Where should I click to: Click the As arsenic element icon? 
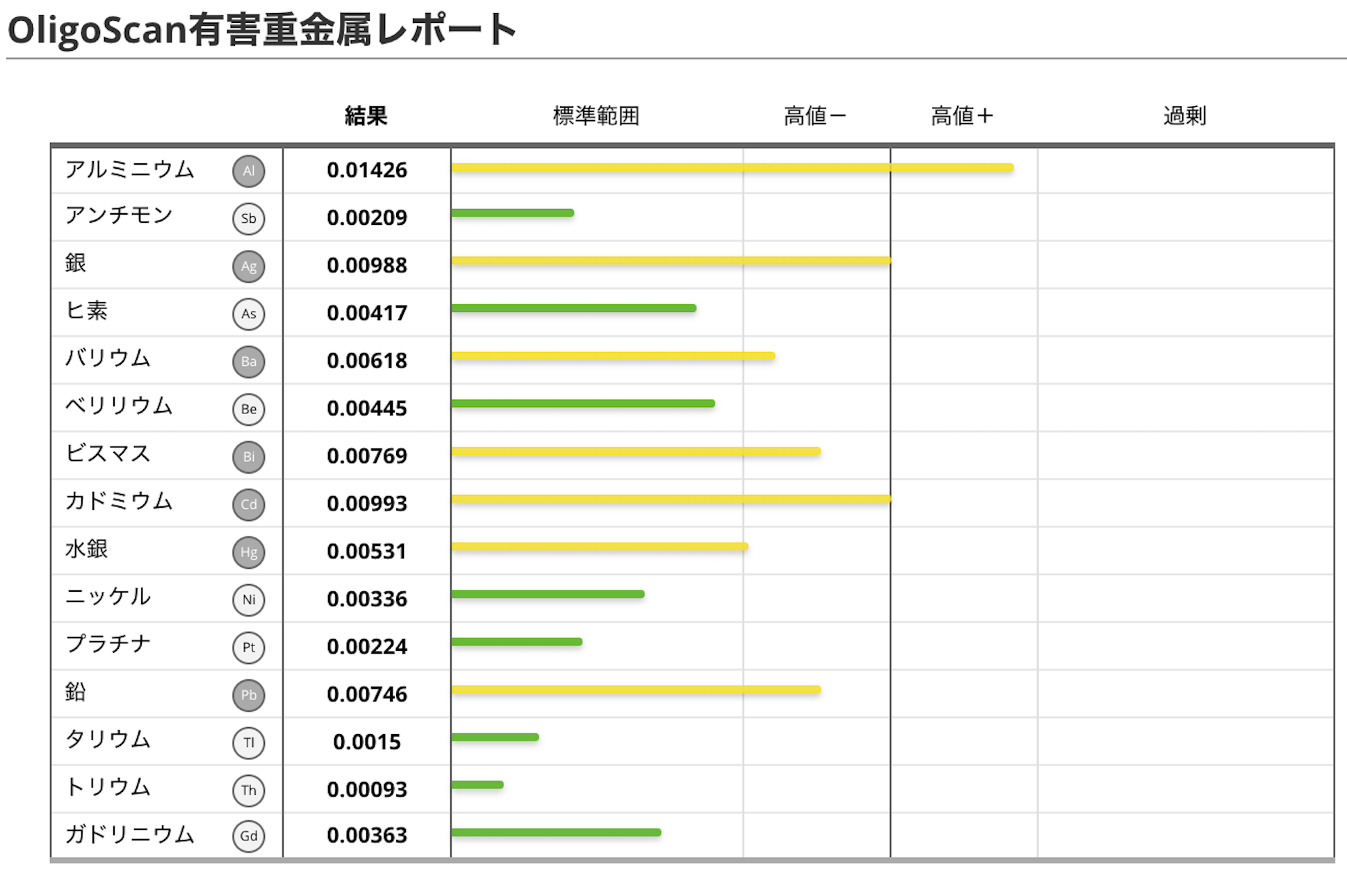click(248, 314)
